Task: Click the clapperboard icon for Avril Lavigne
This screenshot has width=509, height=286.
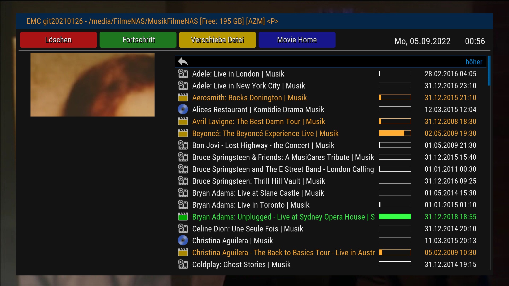Action: [x=183, y=121]
